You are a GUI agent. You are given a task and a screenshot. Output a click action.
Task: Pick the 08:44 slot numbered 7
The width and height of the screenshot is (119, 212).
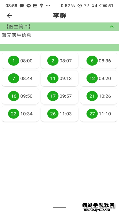pos(20,78)
